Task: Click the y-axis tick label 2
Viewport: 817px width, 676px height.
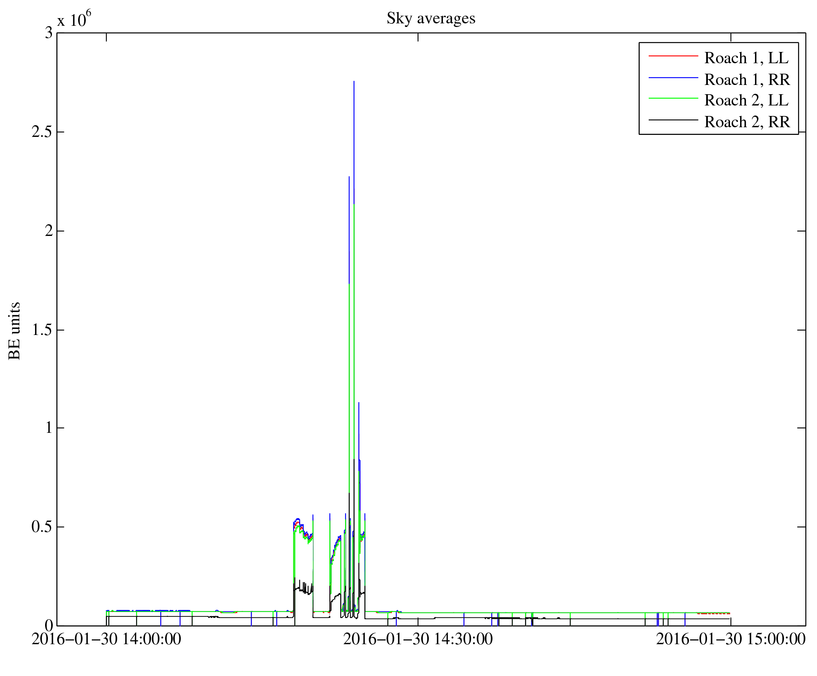Action: (49, 231)
